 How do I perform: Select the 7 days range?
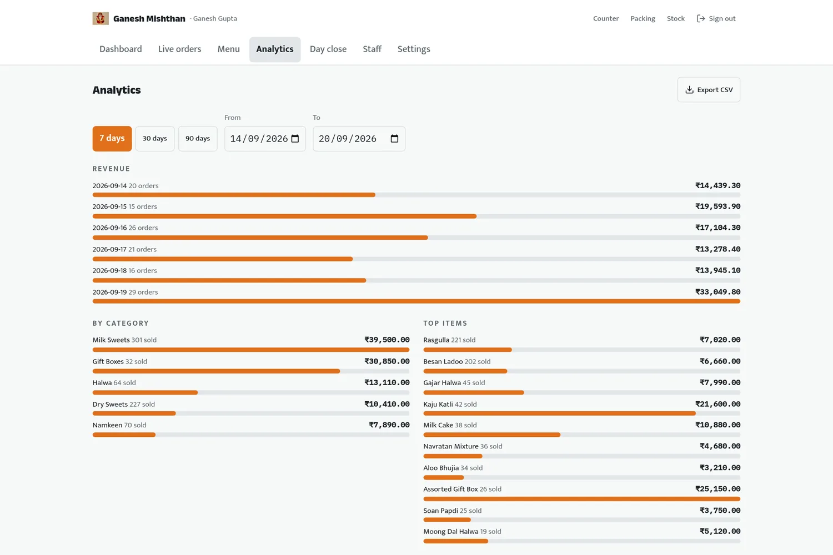click(112, 139)
